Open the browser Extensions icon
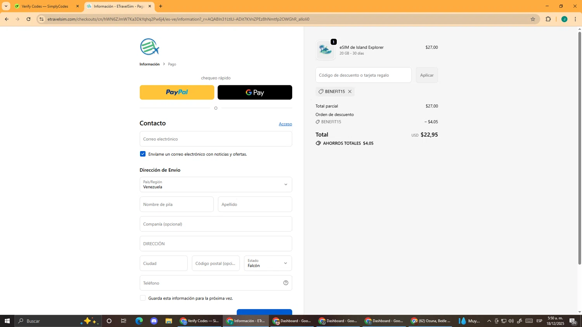 tap(548, 19)
